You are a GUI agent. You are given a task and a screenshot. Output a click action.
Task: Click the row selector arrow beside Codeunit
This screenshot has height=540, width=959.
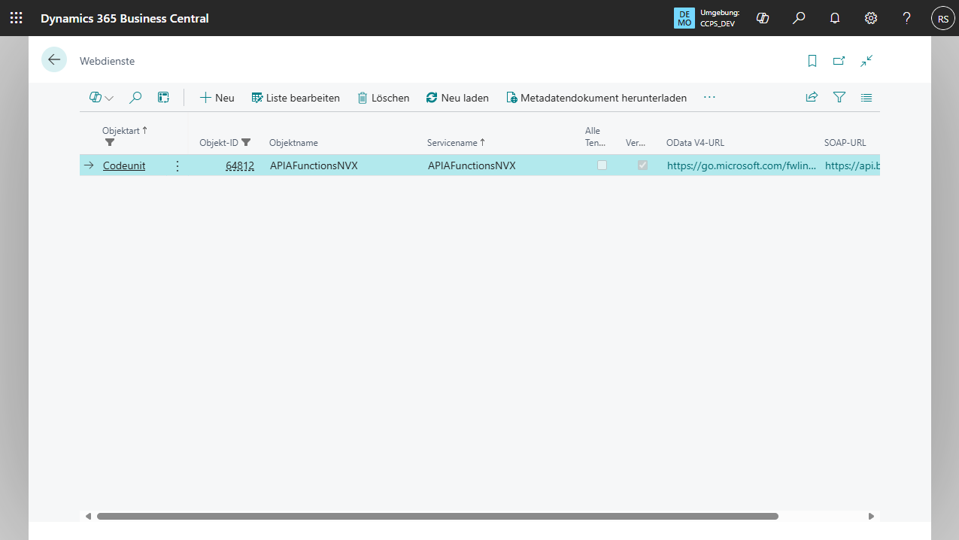pyautogui.click(x=88, y=165)
